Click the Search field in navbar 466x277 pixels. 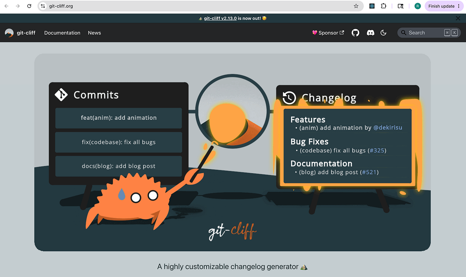(429, 33)
